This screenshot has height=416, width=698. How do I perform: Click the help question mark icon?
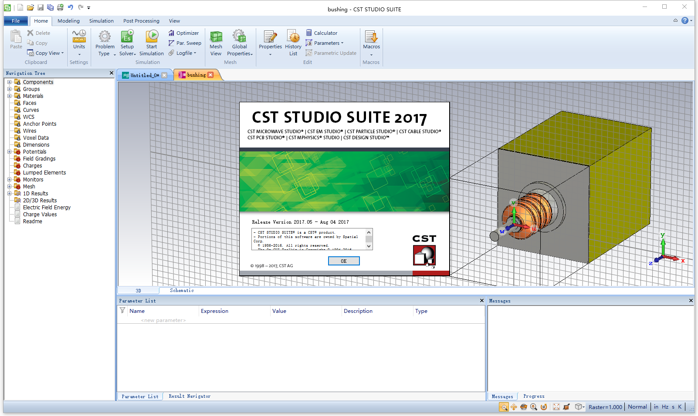[x=684, y=20]
